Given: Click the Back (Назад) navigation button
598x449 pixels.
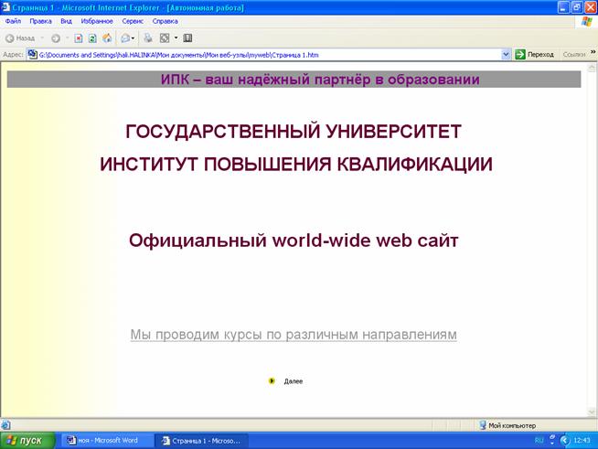Looking at the screenshot, I should [x=20, y=38].
